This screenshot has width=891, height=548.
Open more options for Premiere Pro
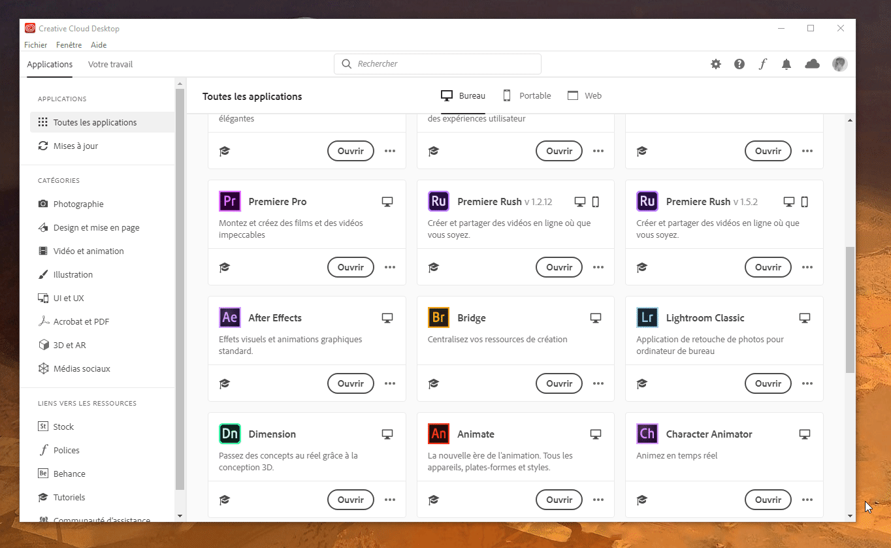tap(390, 267)
